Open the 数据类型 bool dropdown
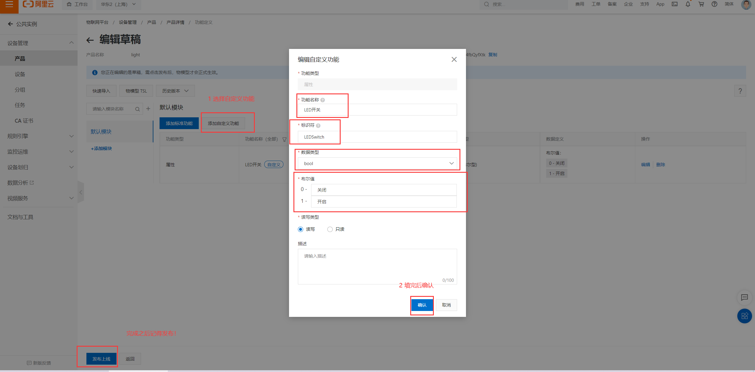Image resolution: width=755 pixels, height=372 pixels. click(377, 163)
